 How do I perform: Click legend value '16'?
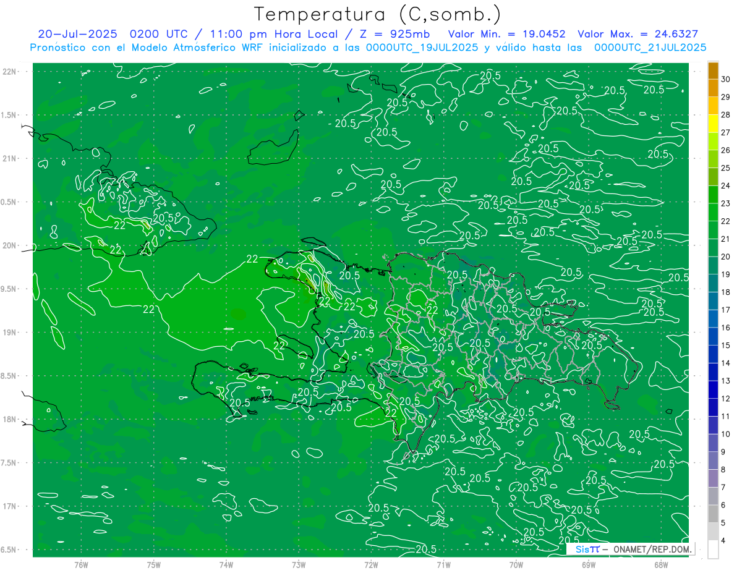pyautogui.click(x=725, y=328)
